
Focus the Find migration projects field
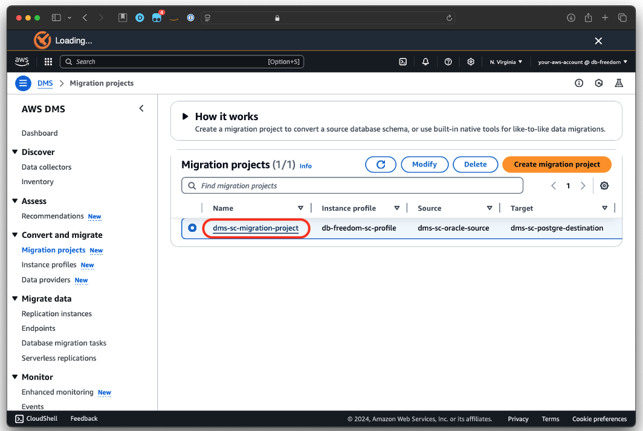(352, 185)
